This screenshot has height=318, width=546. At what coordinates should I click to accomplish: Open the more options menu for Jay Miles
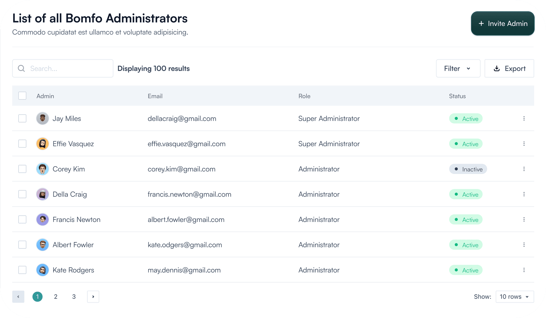tap(524, 119)
